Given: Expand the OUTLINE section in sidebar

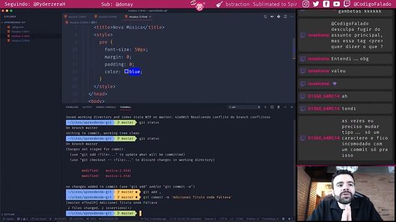Looking at the screenshot, I should pos(8,215).
